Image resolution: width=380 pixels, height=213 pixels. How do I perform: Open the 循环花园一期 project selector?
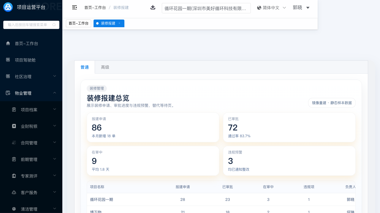[206, 8]
